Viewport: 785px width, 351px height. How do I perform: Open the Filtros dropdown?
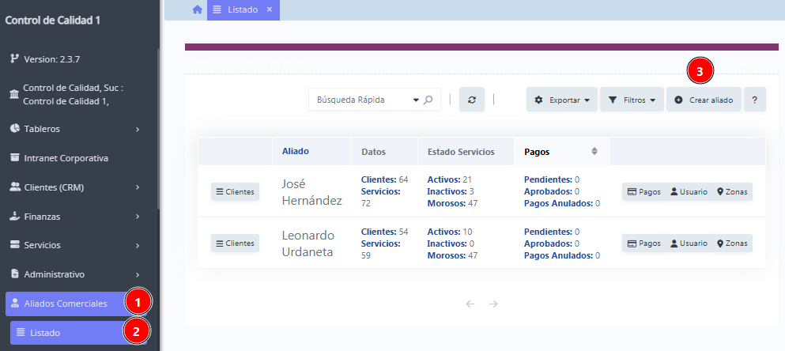[632, 100]
